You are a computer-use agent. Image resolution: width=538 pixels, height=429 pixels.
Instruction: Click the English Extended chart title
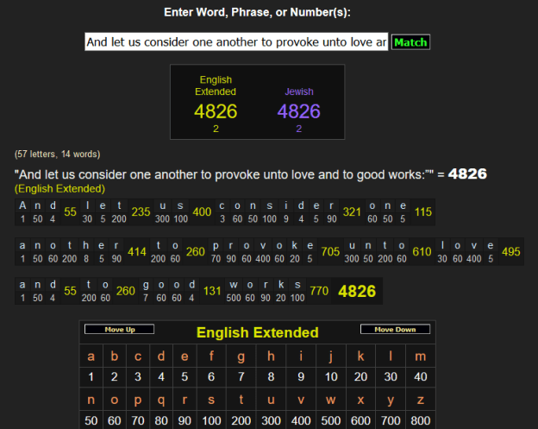tap(257, 332)
